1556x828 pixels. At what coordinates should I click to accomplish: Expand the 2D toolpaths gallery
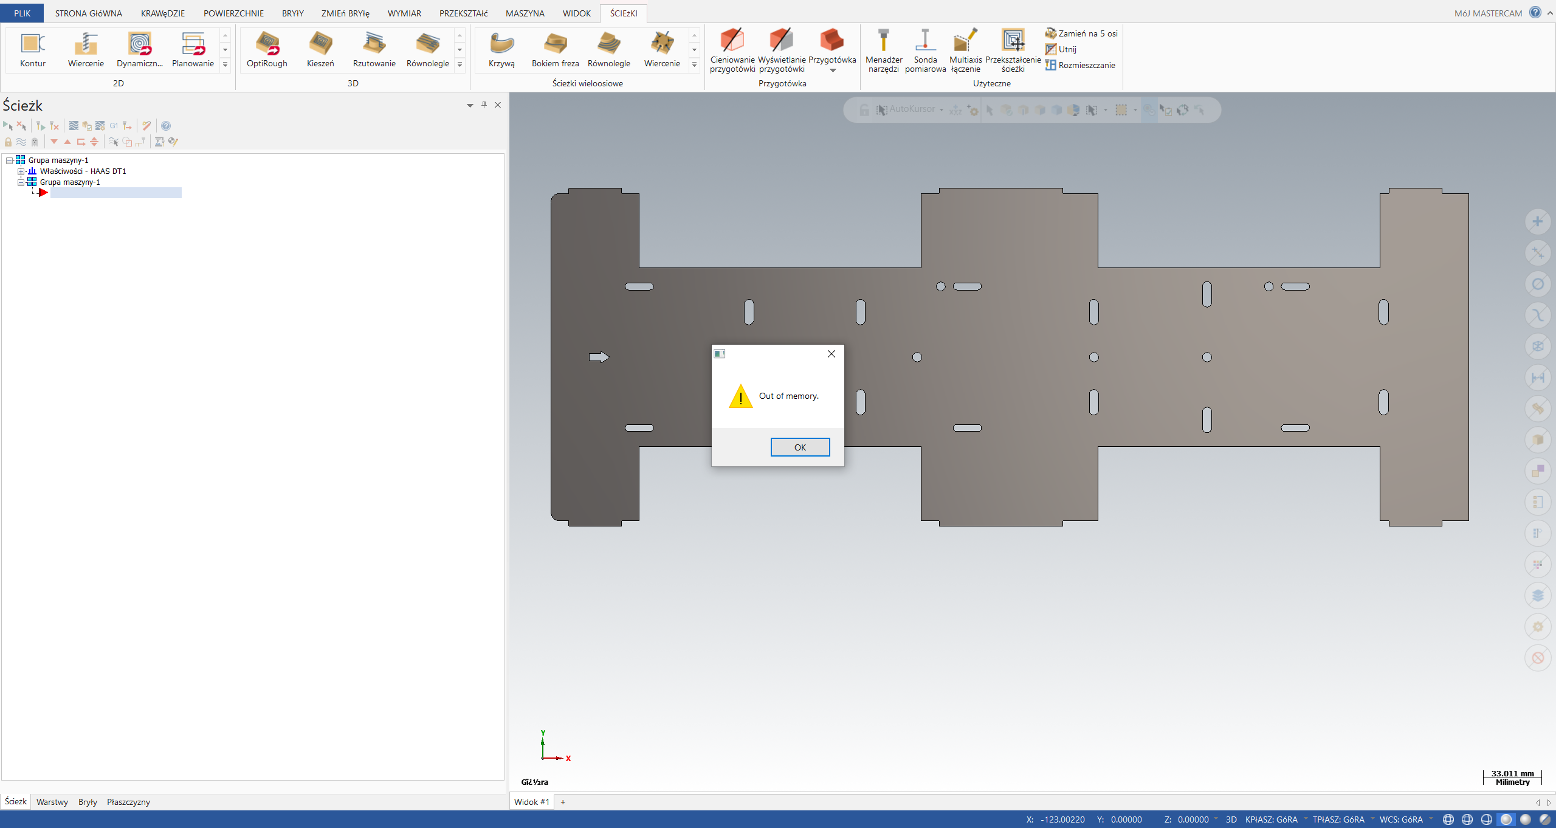click(225, 64)
